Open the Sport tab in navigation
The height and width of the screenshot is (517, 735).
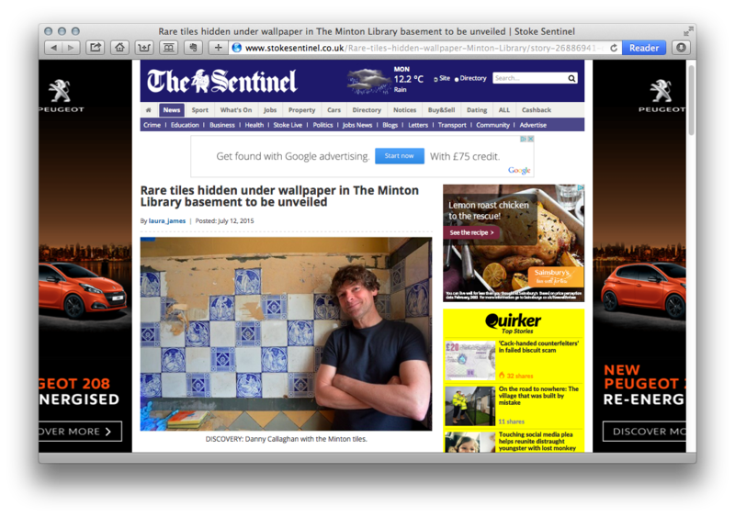[199, 109]
